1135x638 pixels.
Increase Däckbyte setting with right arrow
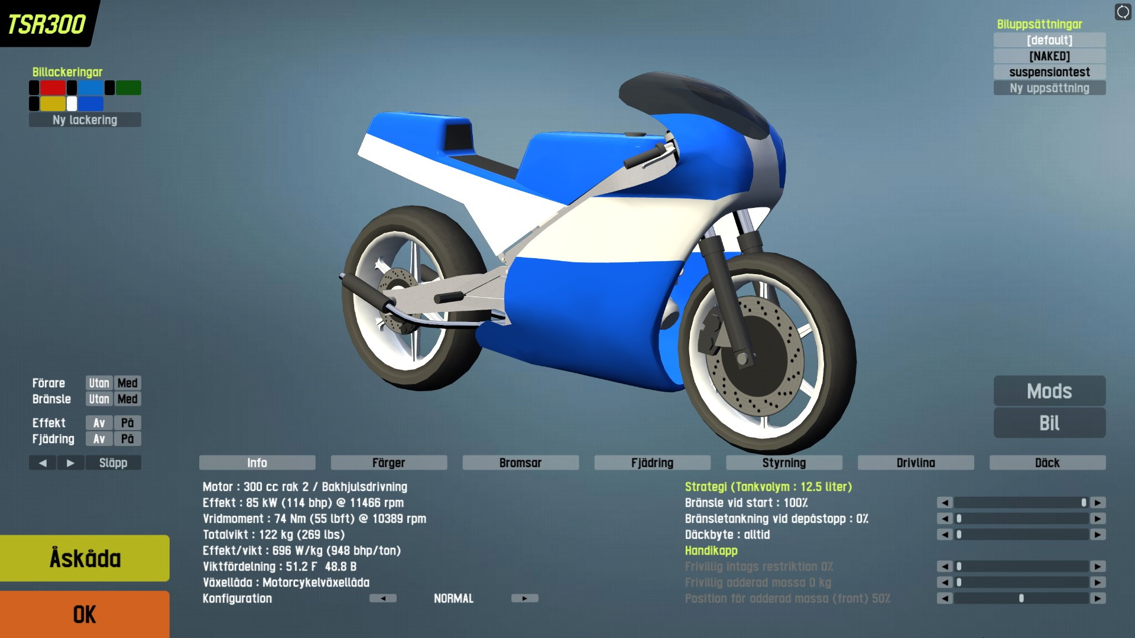pos(1098,535)
